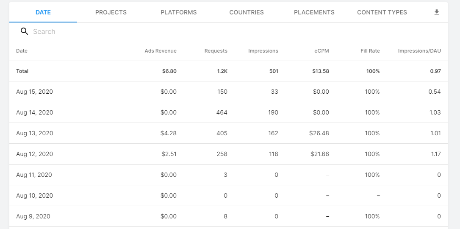Open the Placements tab
This screenshot has width=460, height=229.
[314, 12]
